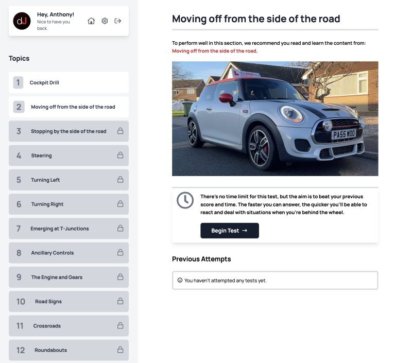412x363 pixels.
Task: Click the dJ profile avatar logo
Action: [22, 21]
